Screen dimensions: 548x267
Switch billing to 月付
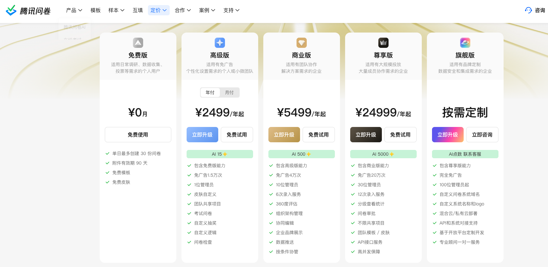pos(229,93)
